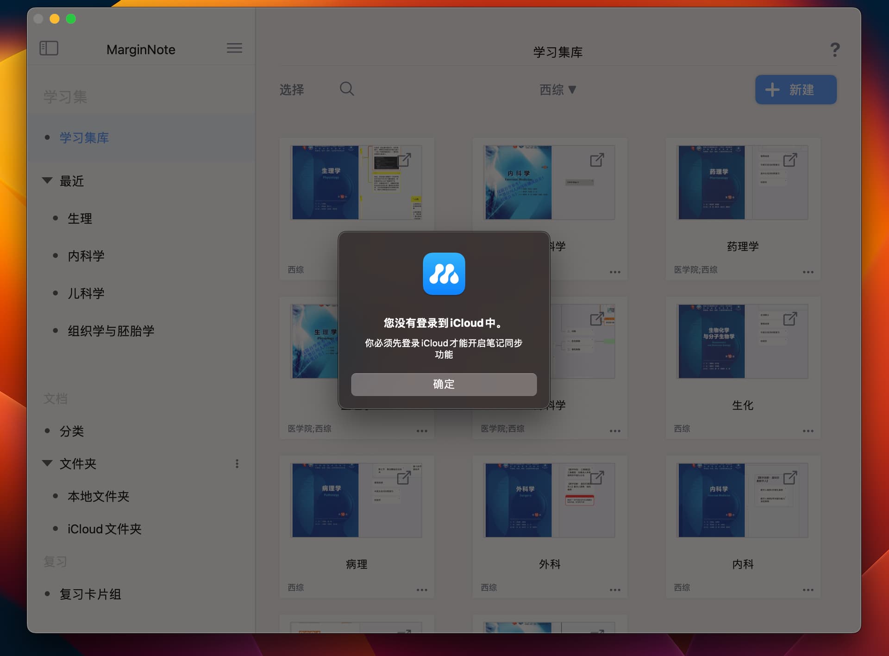Click the 药理学 title text

743,246
